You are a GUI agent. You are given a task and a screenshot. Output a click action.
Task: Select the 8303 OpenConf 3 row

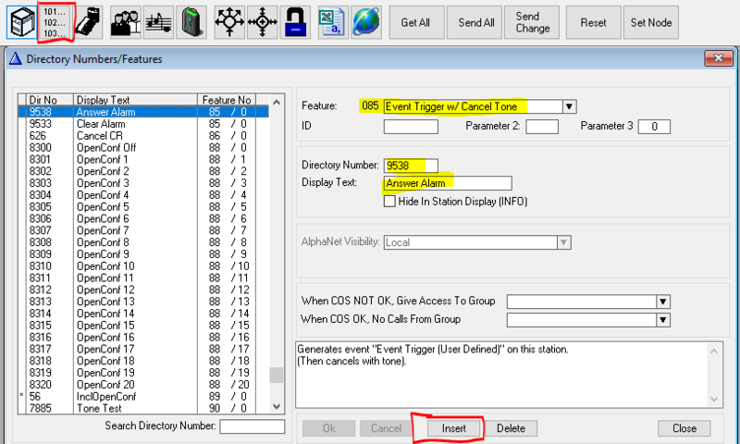[x=144, y=183]
